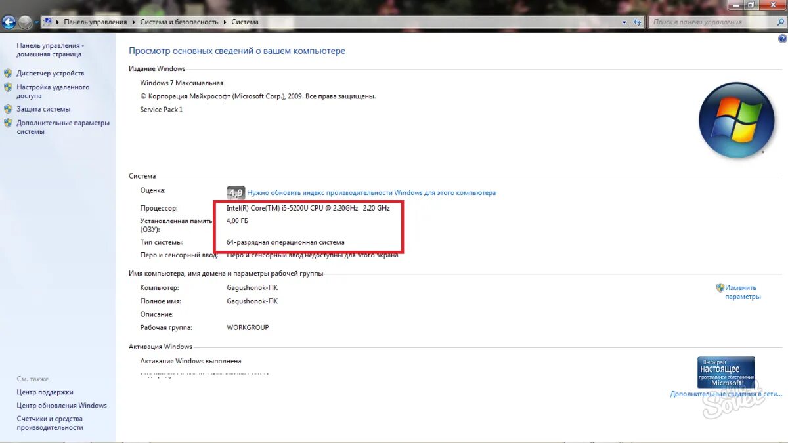
Task: Click the 'Рабочая группа:' label
Action: tap(165, 327)
